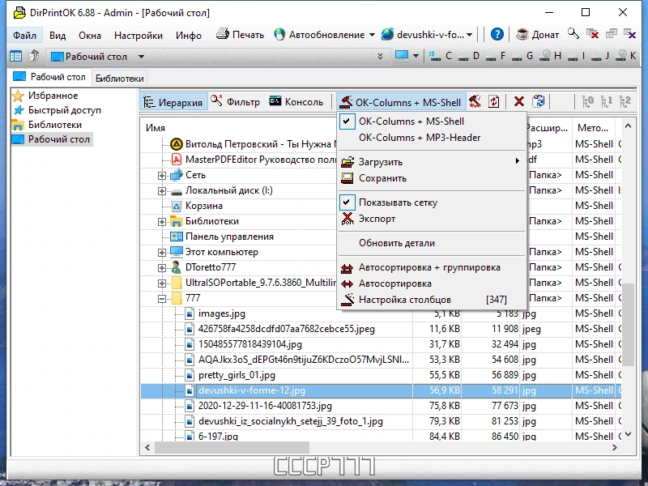648x486 pixels.
Task: Choose Обновить детали menu entry
Action: coord(432,243)
